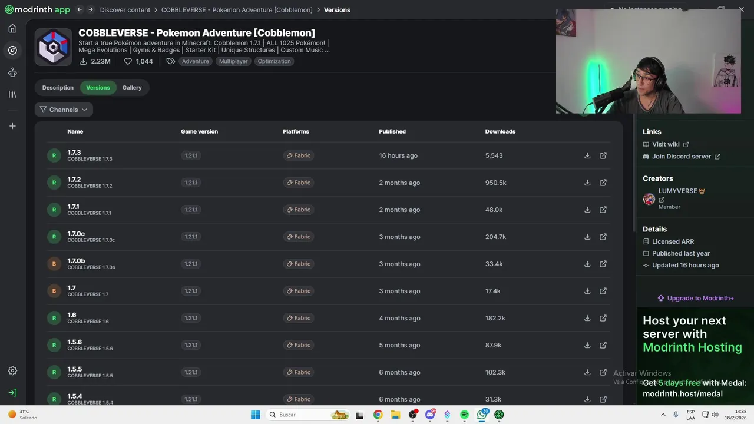This screenshot has height=424, width=754.
Task: Open Settings gear in sidebar
Action: click(x=12, y=370)
